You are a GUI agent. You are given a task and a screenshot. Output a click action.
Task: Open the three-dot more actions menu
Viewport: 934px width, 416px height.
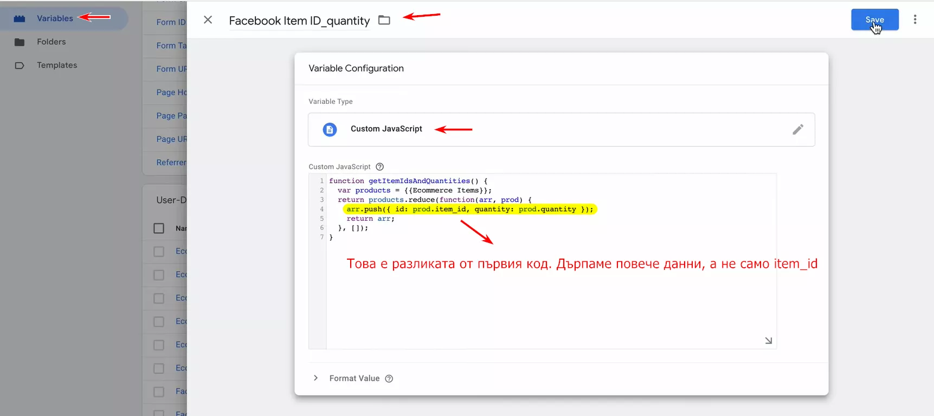pyautogui.click(x=915, y=19)
